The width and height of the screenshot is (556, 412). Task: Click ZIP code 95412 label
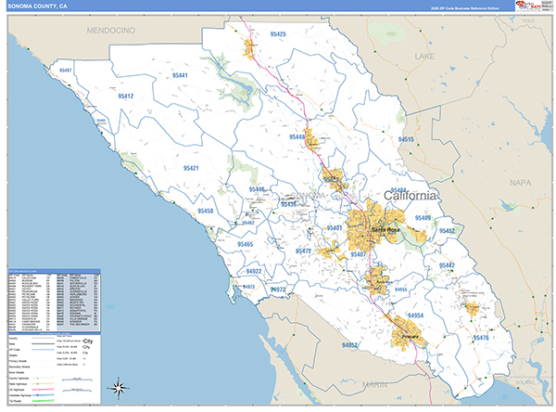point(126,96)
